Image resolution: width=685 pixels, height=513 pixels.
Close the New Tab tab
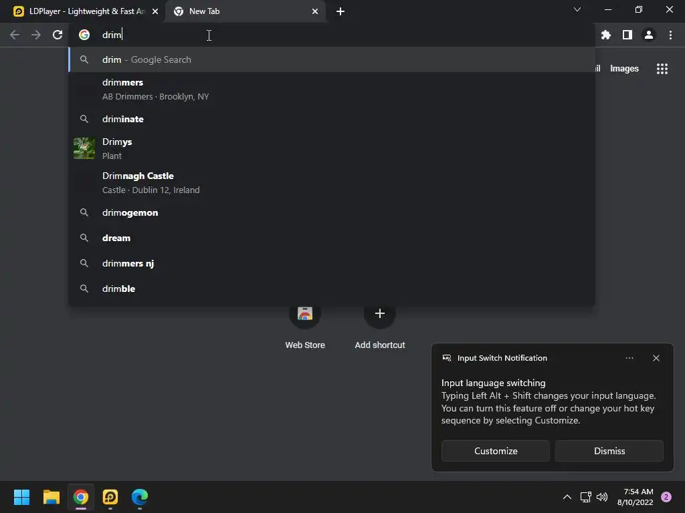315,11
